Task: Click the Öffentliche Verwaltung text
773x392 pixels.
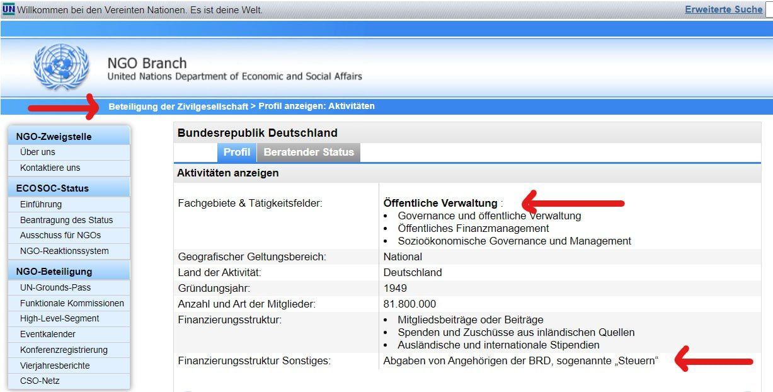Action: (x=440, y=204)
